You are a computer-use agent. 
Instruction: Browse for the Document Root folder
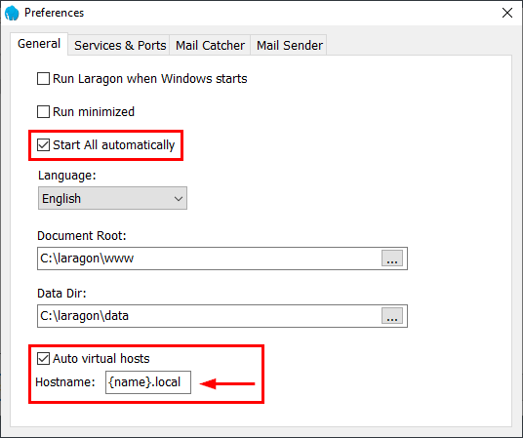tap(392, 259)
